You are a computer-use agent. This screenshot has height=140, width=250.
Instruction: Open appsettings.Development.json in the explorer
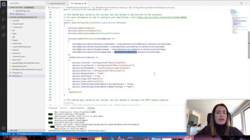click(x=26, y=63)
